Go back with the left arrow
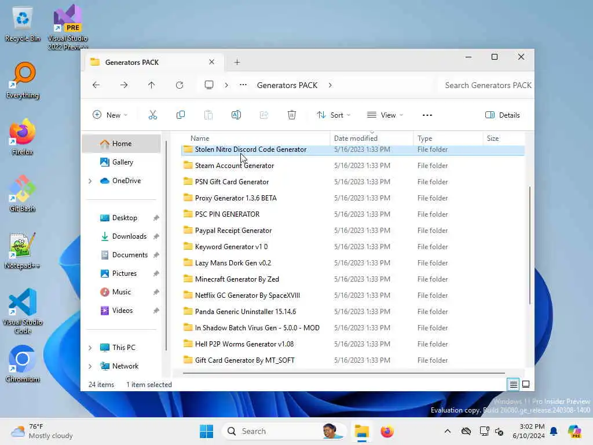The height and width of the screenshot is (445, 593). click(96, 85)
